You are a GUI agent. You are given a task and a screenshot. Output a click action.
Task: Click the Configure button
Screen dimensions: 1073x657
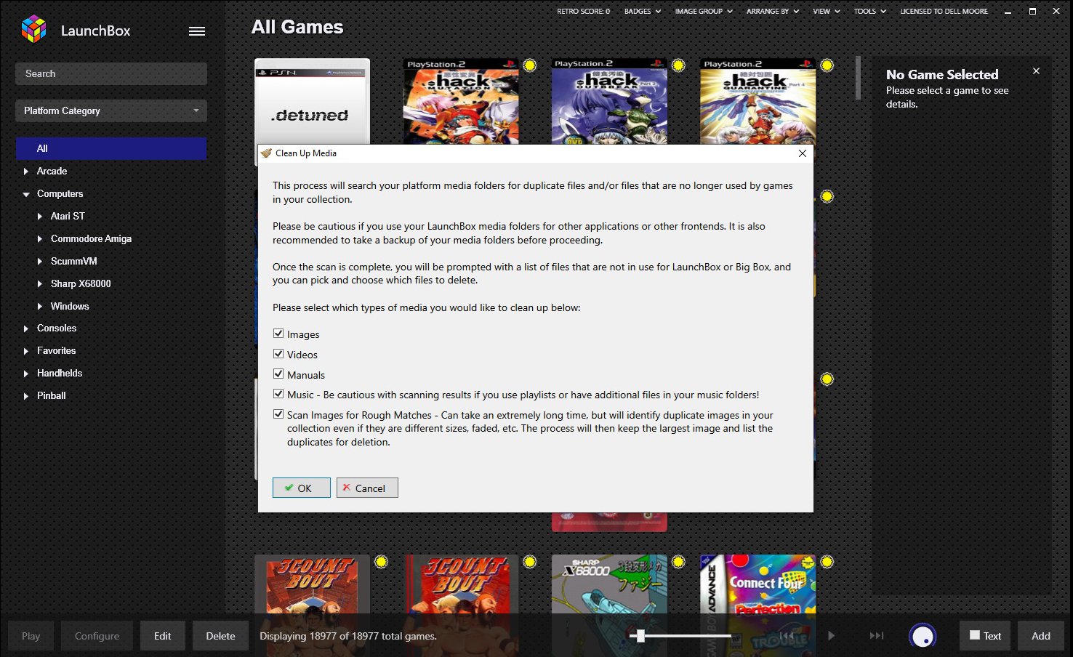pyautogui.click(x=97, y=636)
